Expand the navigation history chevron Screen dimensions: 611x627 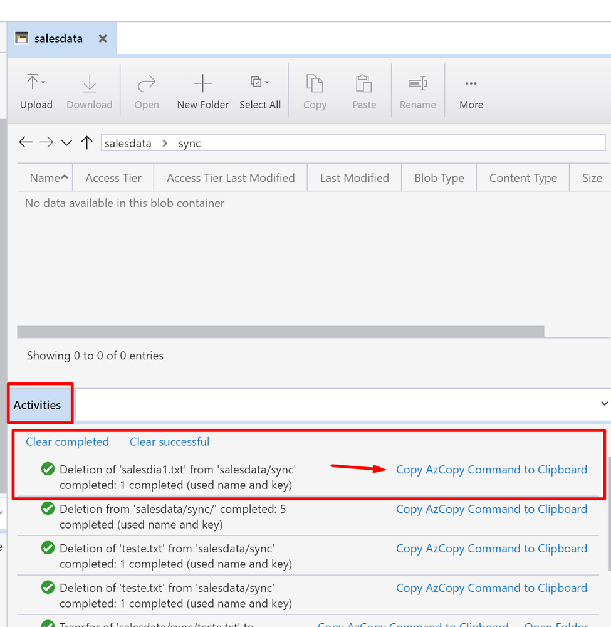pyautogui.click(x=66, y=143)
